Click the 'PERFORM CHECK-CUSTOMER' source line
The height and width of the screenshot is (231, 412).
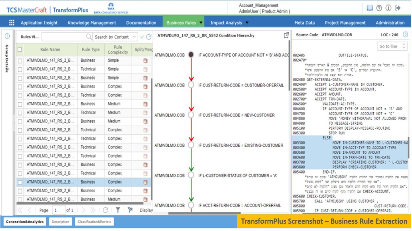[x=354, y=167]
